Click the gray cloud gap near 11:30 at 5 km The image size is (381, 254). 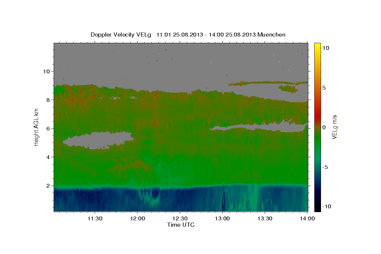tap(98, 140)
